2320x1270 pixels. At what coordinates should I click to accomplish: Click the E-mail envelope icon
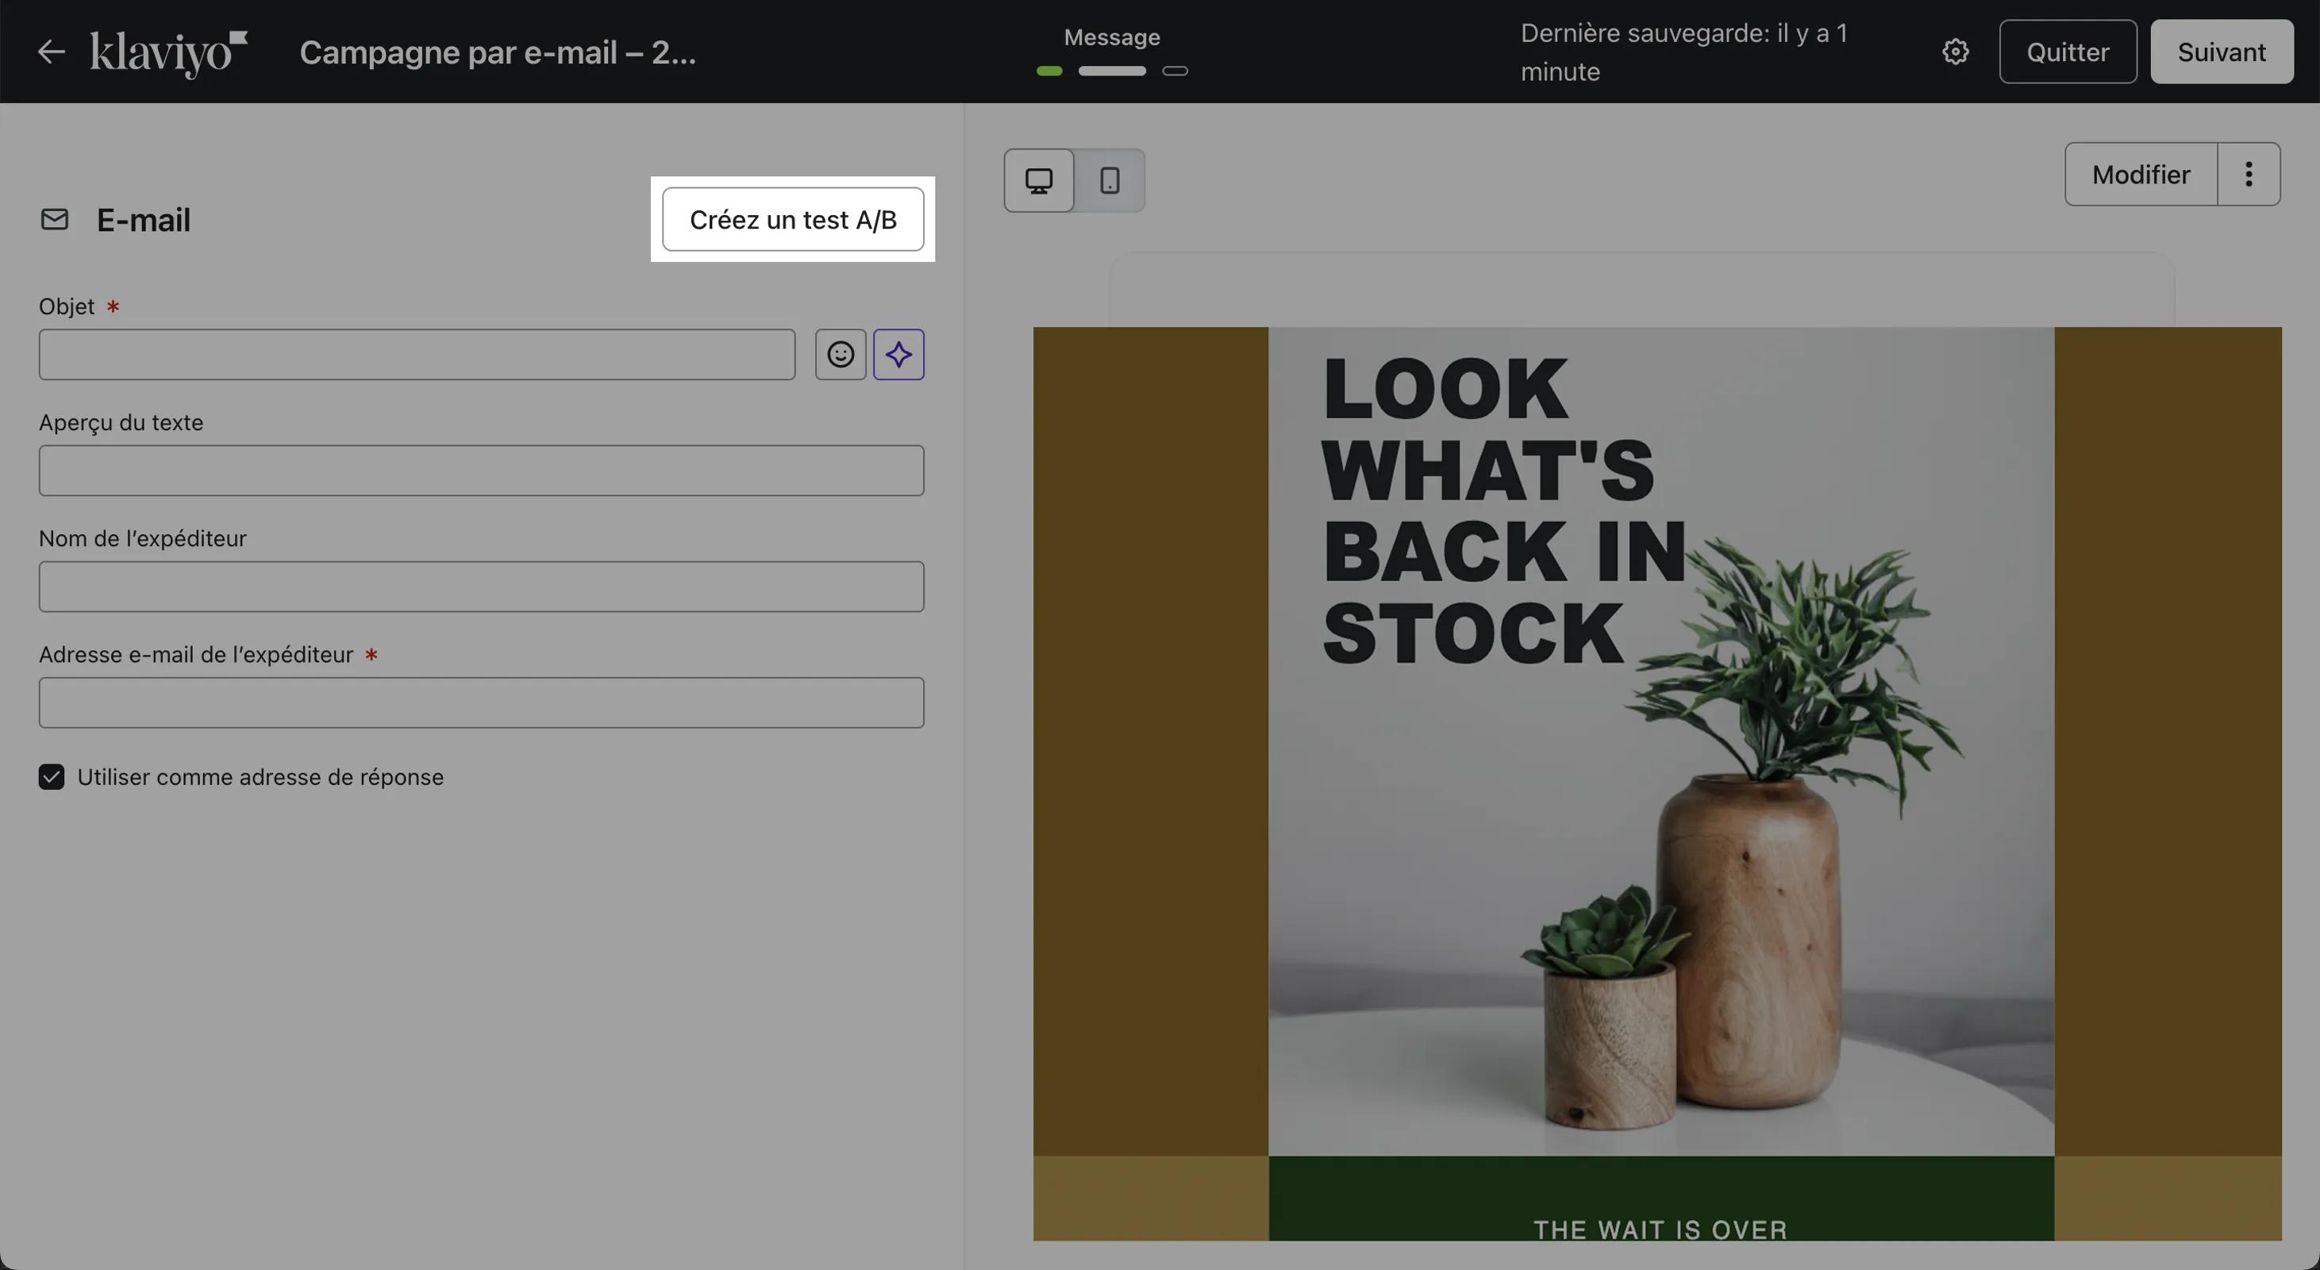(54, 219)
